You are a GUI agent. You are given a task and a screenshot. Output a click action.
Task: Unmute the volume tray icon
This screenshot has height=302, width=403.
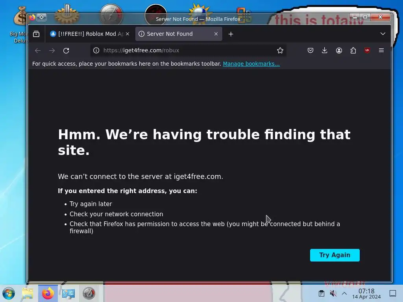[333, 293]
